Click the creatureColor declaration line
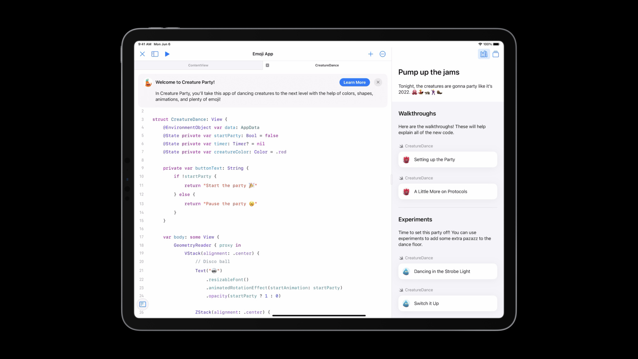 [x=224, y=152]
